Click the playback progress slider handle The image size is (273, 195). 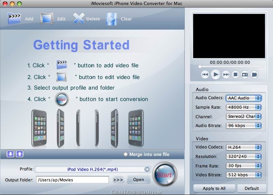[200, 67]
